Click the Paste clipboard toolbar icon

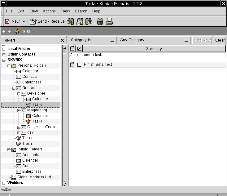tap(89, 21)
